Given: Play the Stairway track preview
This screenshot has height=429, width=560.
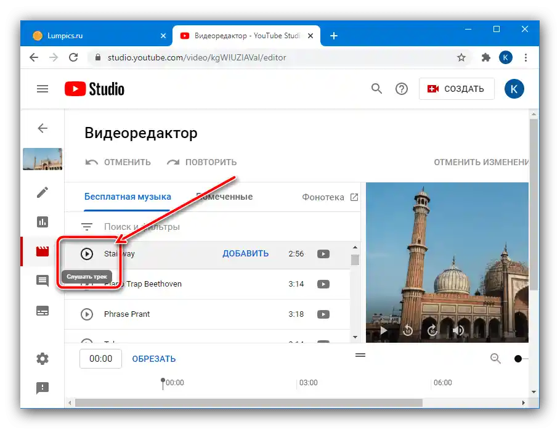Looking at the screenshot, I should [x=87, y=254].
